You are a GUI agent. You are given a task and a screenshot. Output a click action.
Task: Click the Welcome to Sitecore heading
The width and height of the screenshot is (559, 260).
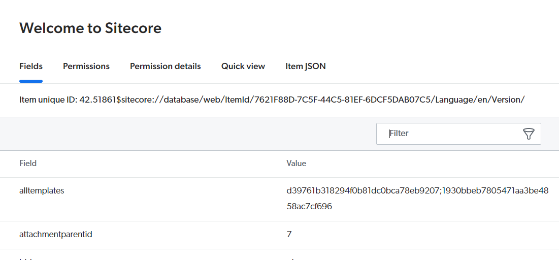[90, 28]
